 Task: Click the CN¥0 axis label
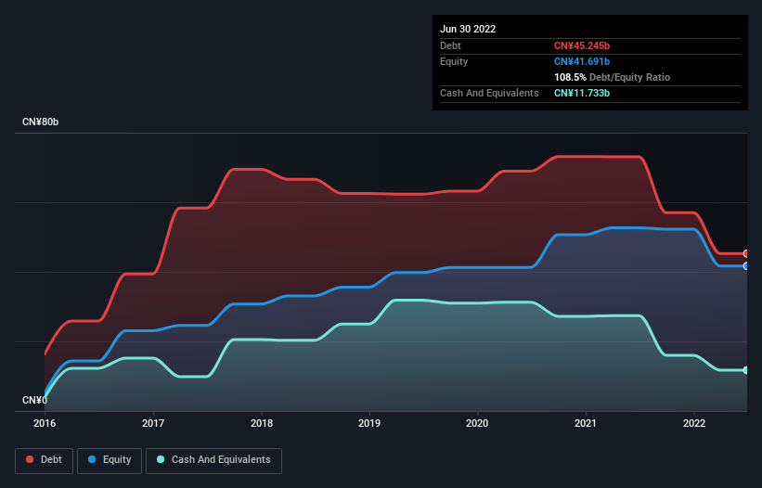tap(34, 400)
